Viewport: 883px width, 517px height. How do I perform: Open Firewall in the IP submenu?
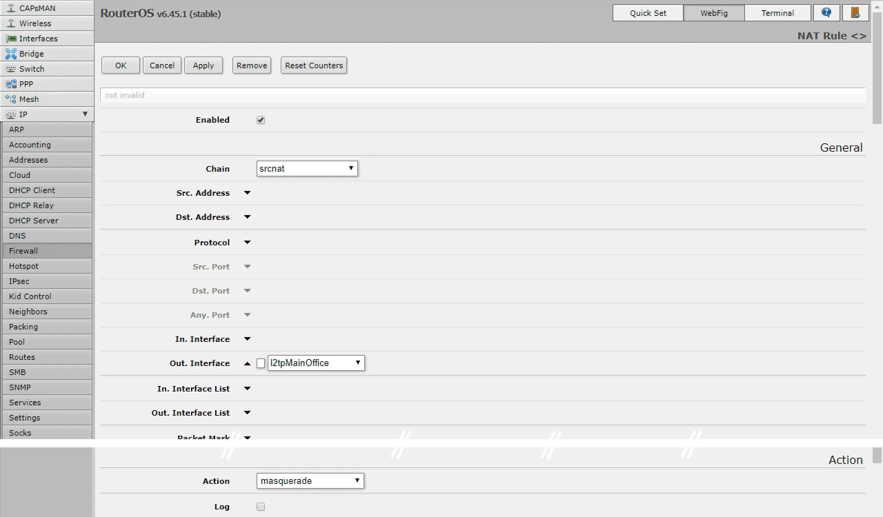click(x=23, y=251)
